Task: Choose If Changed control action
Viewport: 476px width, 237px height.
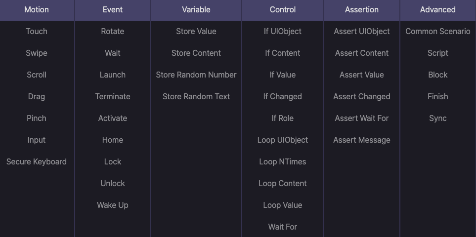Action: (283, 96)
